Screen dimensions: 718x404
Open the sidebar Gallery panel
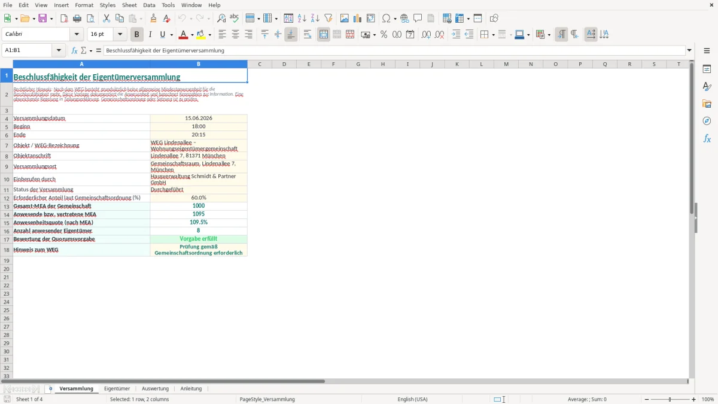[x=707, y=104]
